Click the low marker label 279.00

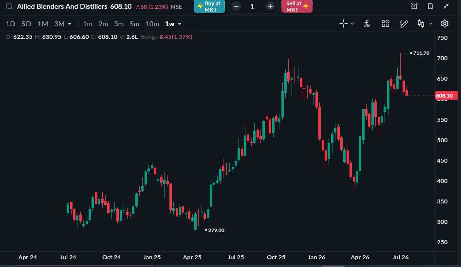tap(216, 231)
